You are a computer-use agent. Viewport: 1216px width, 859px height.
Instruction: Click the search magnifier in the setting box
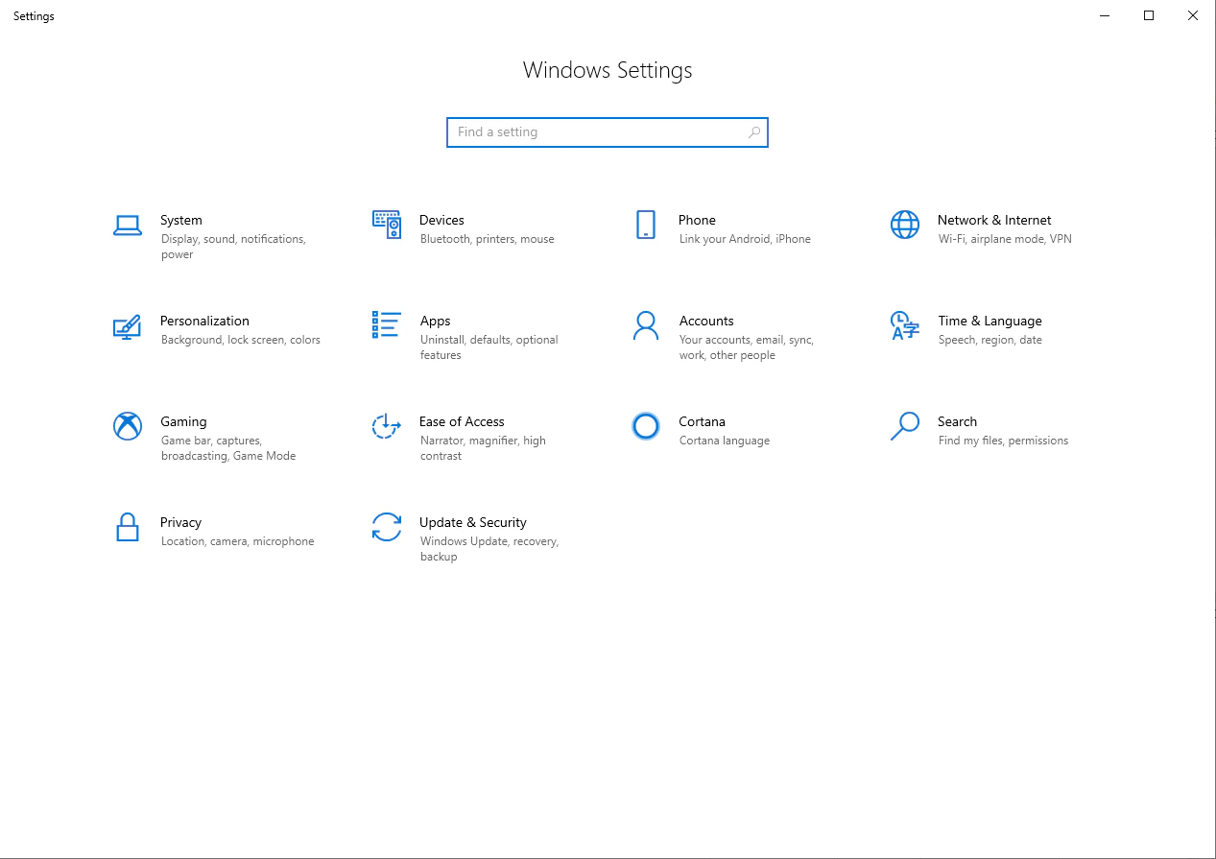click(753, 131)
